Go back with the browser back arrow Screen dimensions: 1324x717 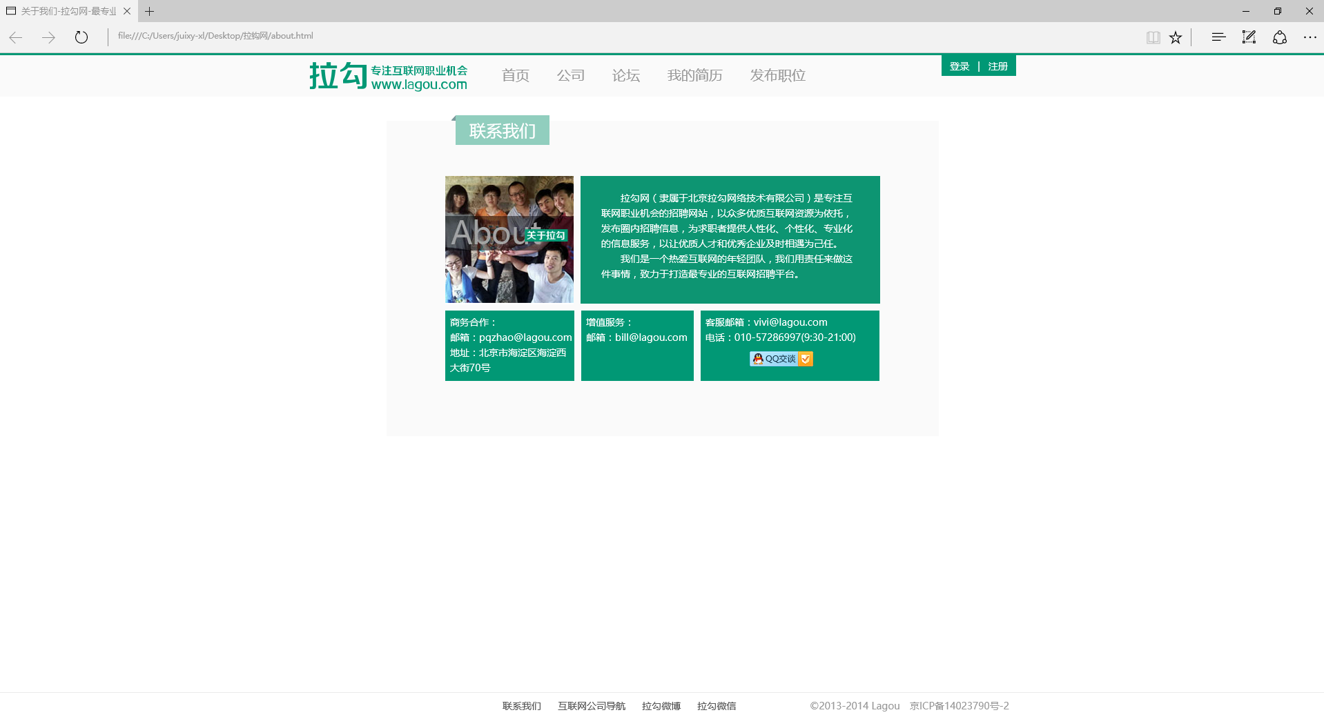click(16, 37)
